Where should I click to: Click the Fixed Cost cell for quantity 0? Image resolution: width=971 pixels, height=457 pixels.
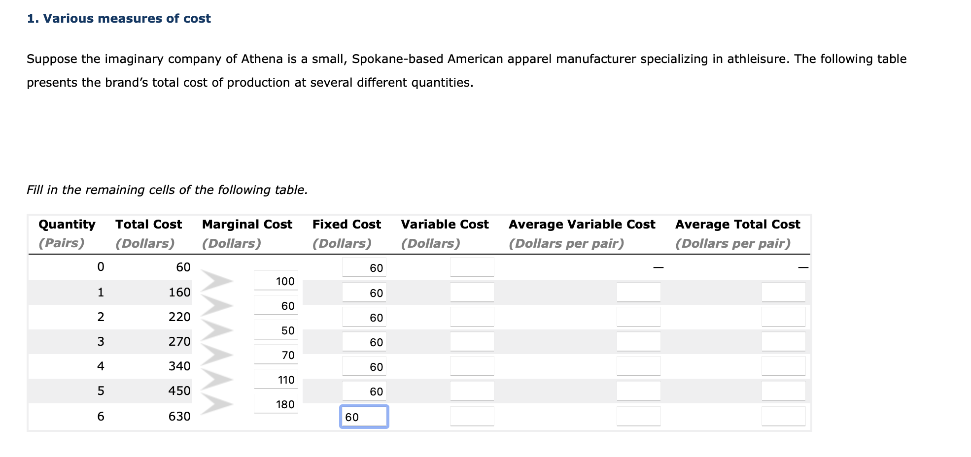click(x=363, y=267)
